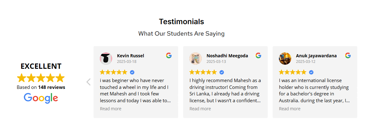This screenshot has height=140, width=374.
Task: Click the reviewer name Noshadhi Meegoda
Action: pyautogui.click(x=227, y=56)
